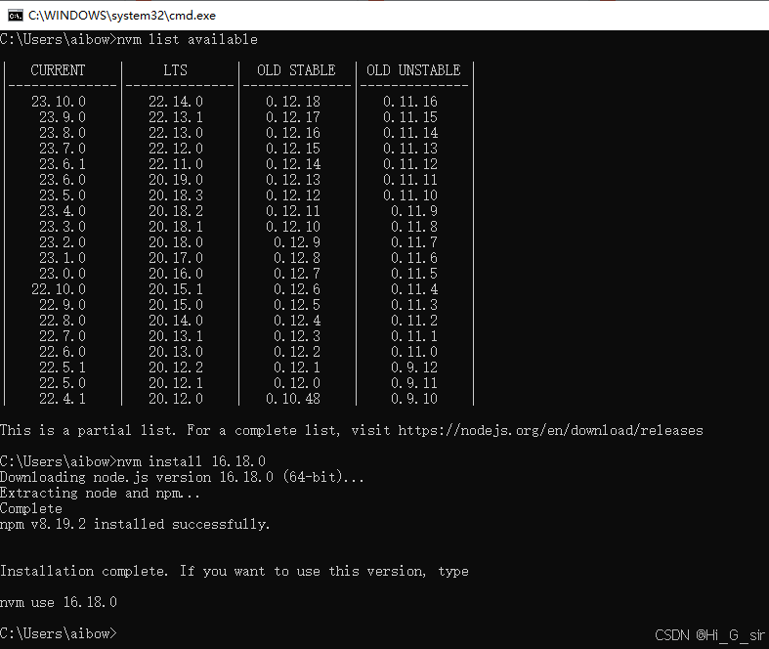Click version 0.9.12 in OLD UNSTABLE column

pos(414,368)
